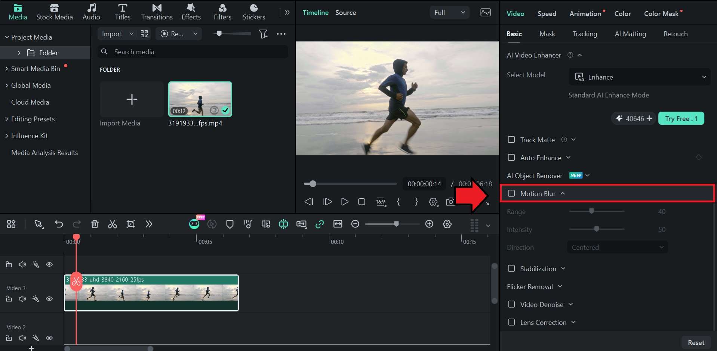Expand the Flicker Removal section
717x351 pixels.
[x=560, y=286]
